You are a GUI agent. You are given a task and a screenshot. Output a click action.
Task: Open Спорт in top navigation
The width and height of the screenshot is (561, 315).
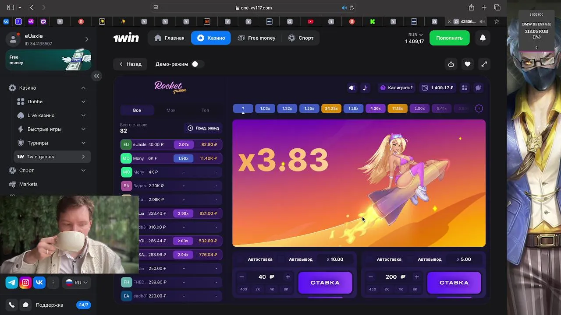point(301,38)
